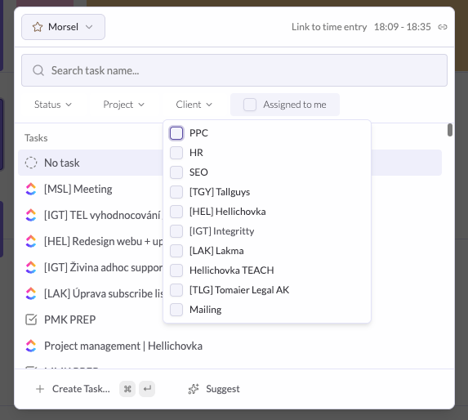The width and height of the screenshot is (468, 420).
Task: Click the Mailing label in client list
Action: (206, 310)
